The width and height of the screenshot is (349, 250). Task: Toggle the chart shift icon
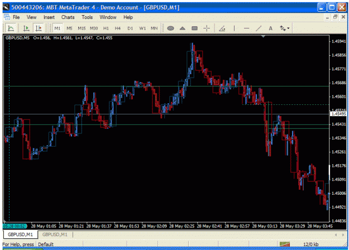pyautogui.click(x=39, y=28)
